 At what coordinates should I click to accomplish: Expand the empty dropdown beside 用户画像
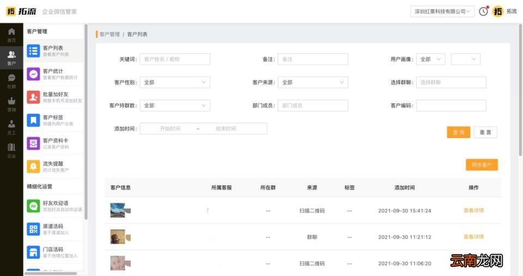pyautogui.click(x=466, y=59)
